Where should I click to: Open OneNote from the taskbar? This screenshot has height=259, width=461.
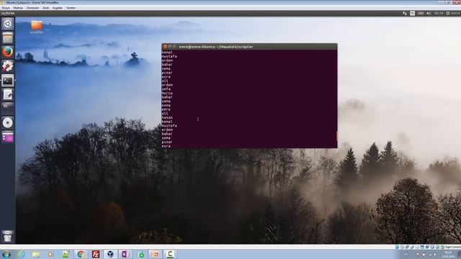click(125, 254)
